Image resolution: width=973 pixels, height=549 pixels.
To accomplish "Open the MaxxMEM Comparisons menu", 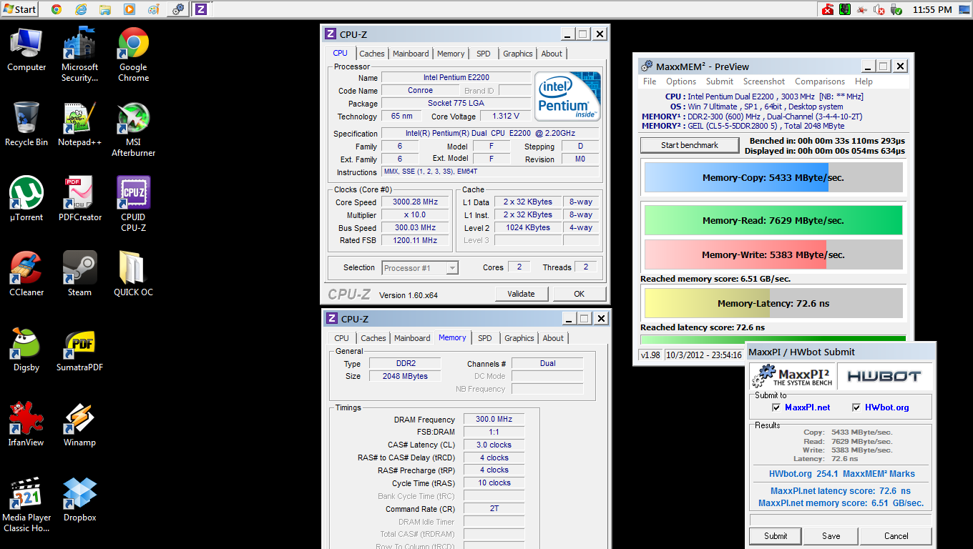I will [820, 81].
